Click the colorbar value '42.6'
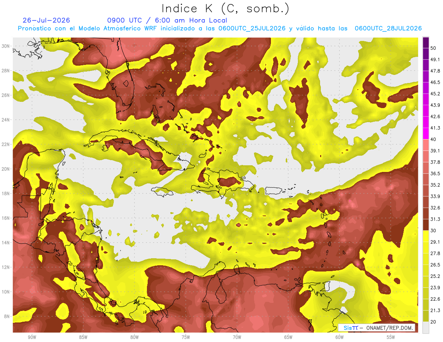The image size is (443, 342). pos(435,117)
